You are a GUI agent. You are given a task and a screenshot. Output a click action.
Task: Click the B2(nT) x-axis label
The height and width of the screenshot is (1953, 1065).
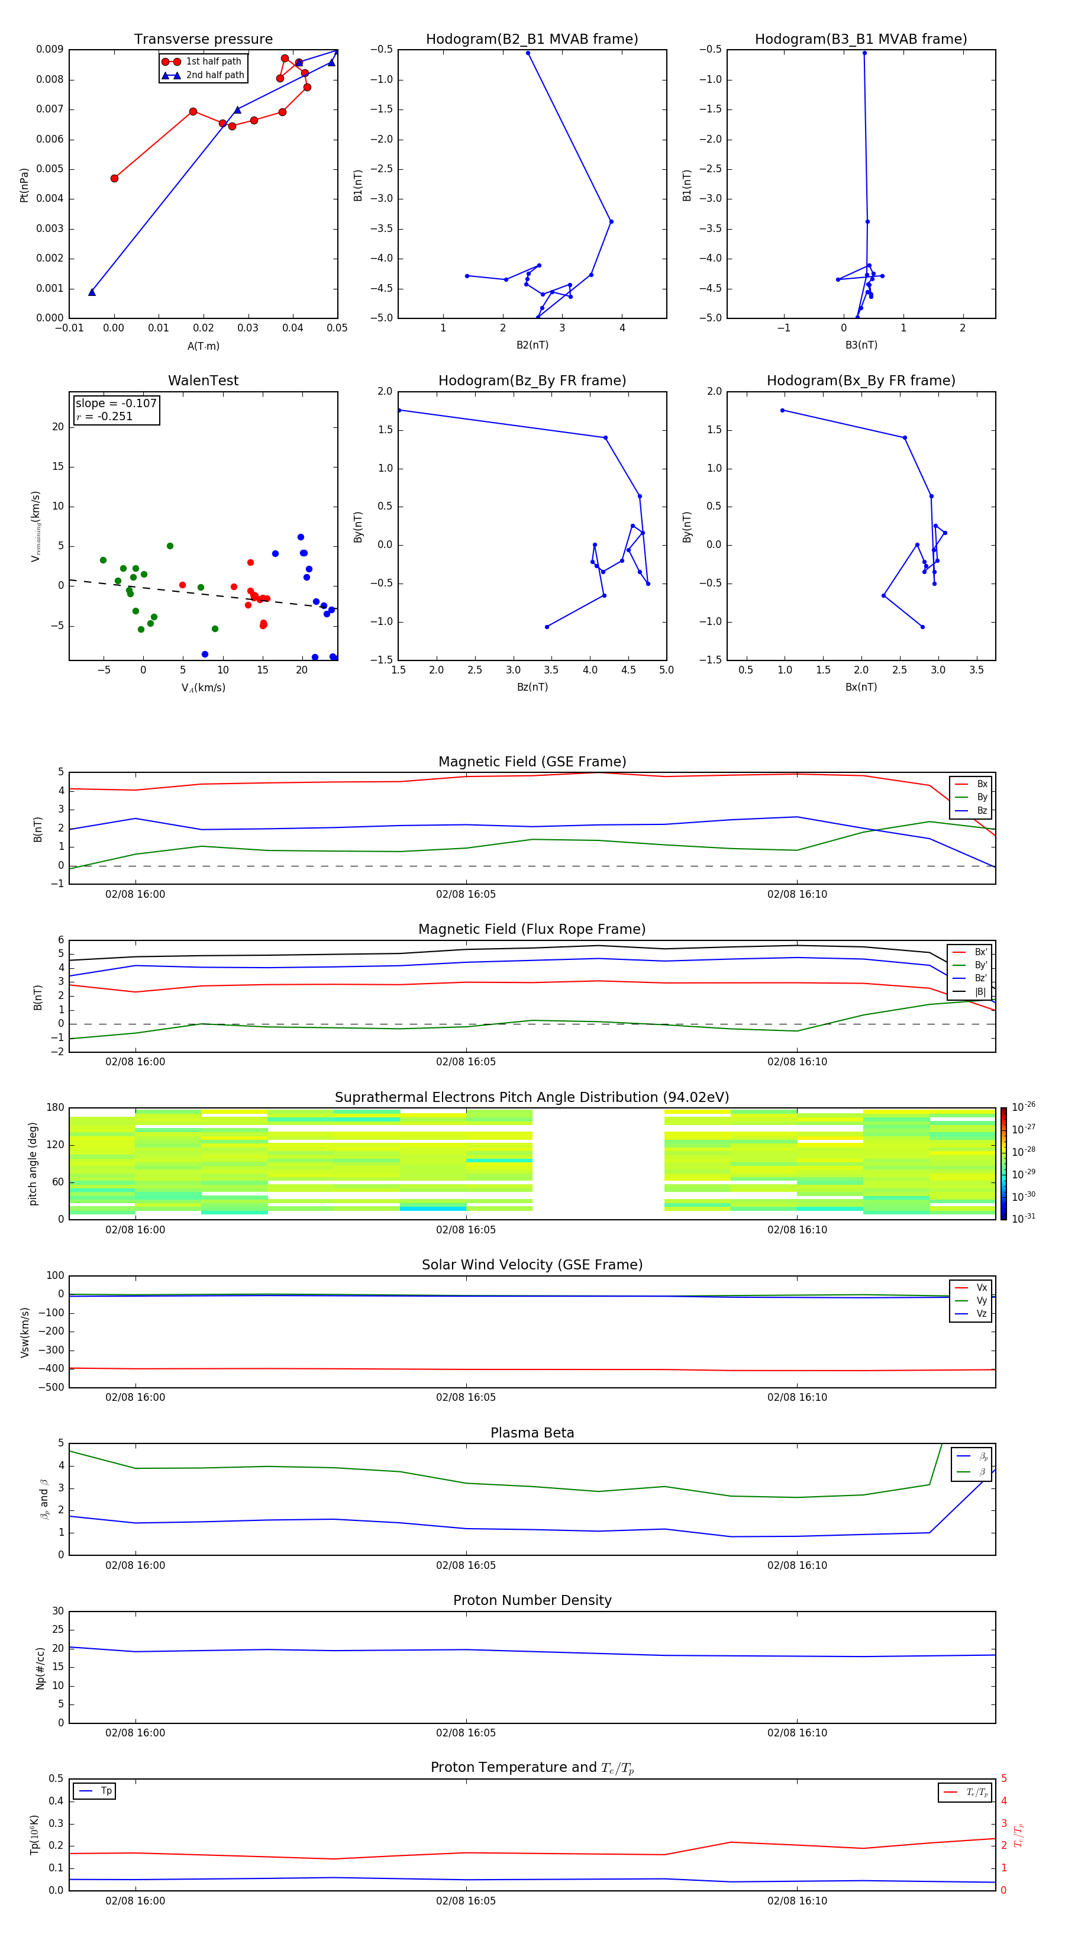[x=532, y=345]
